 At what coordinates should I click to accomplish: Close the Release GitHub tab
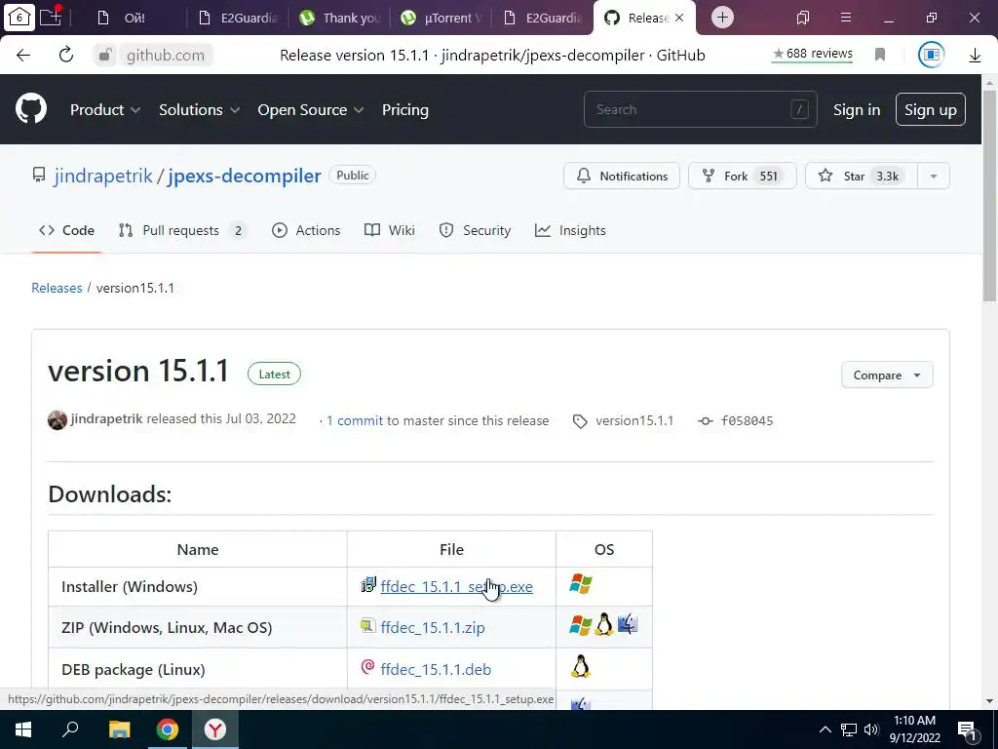679,18
